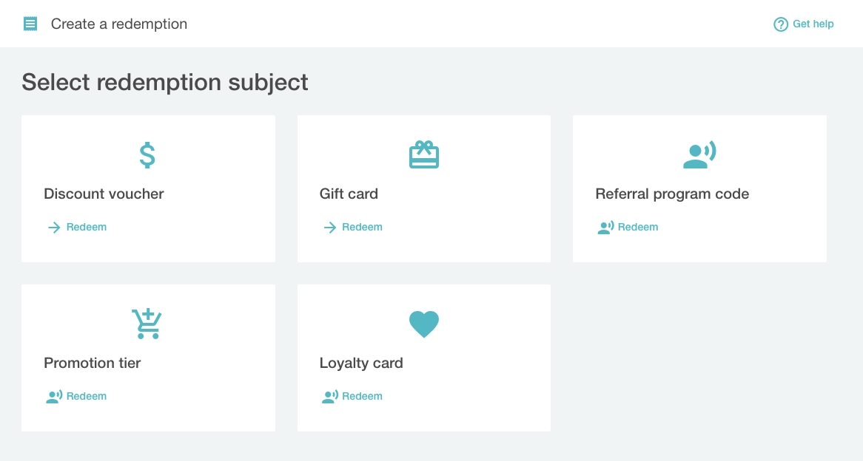Screen dimensions: 863x461
Task: Click the gift card box icon
Action: click(424, 154)
